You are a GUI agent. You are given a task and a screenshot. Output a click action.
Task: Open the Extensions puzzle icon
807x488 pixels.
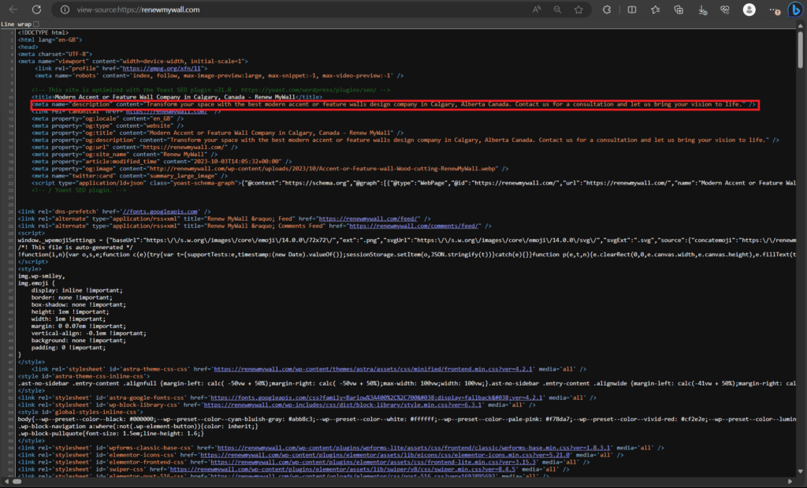[x=607, y=9]
